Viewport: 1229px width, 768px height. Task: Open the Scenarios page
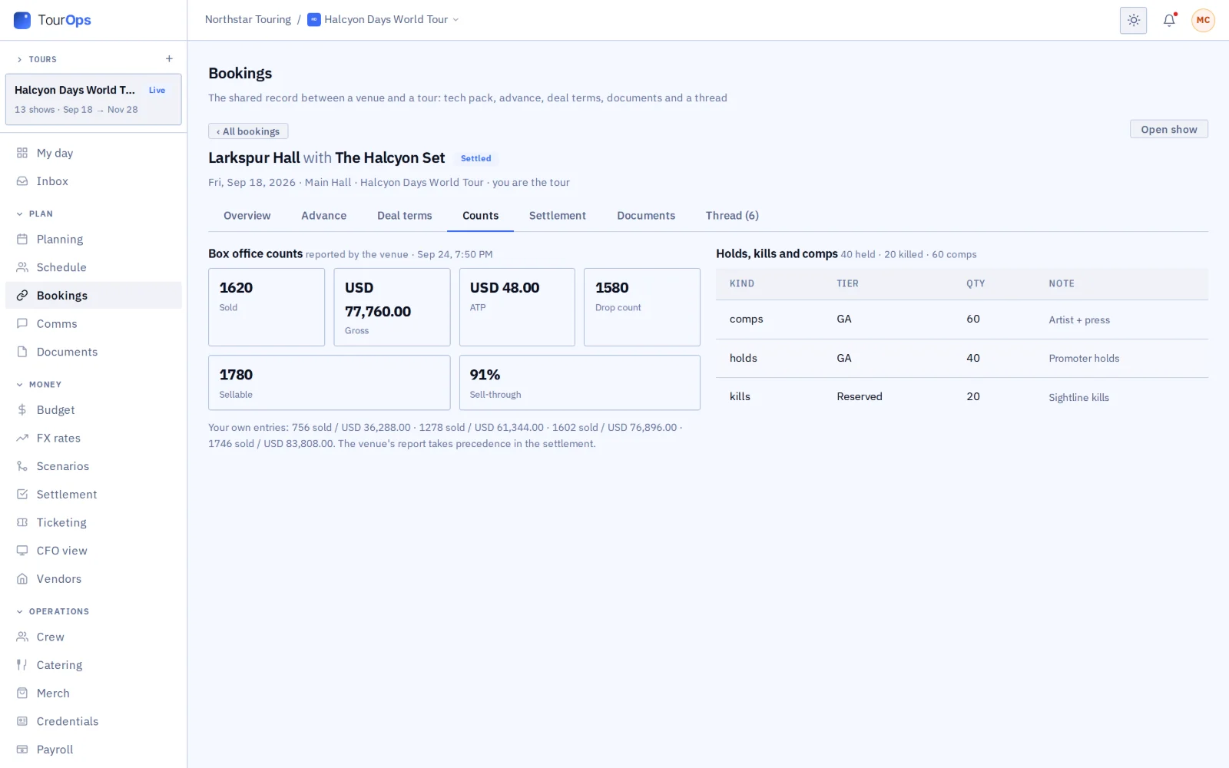point(93,466)
